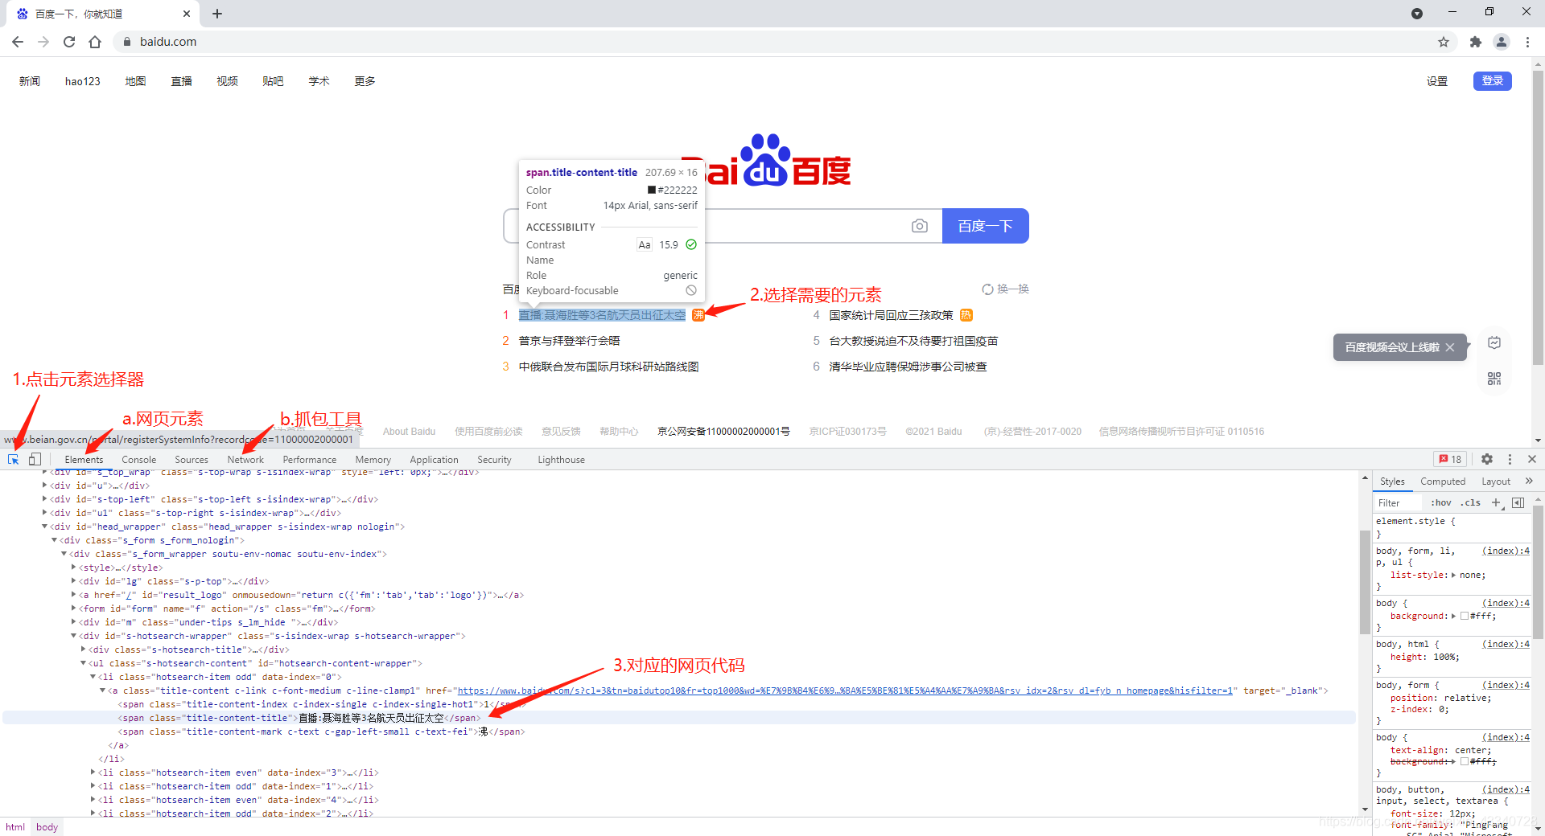Go to the browser home page

coord(95,42)
